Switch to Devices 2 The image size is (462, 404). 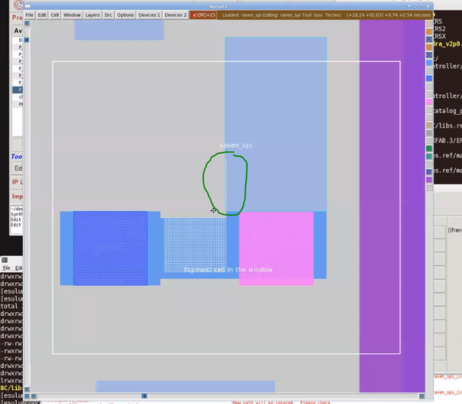pyautogui.click(x=176, y=15)
